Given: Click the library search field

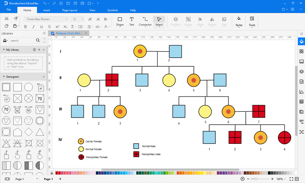Looking at the screenshot, I should pyautogui.click(x=23, y=41).
